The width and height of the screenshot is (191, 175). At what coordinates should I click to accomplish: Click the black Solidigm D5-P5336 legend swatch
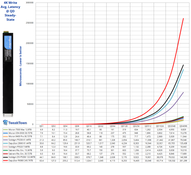pos(5,157)
